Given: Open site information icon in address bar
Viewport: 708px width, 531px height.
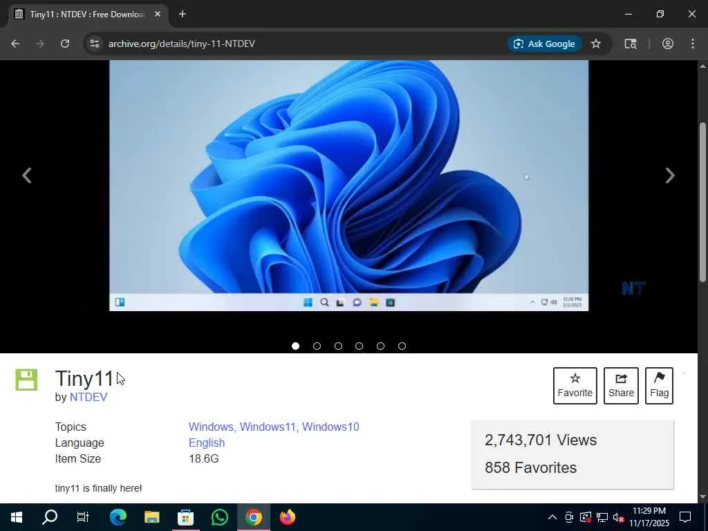Looking at the screenshot, I should coord(94,44).
